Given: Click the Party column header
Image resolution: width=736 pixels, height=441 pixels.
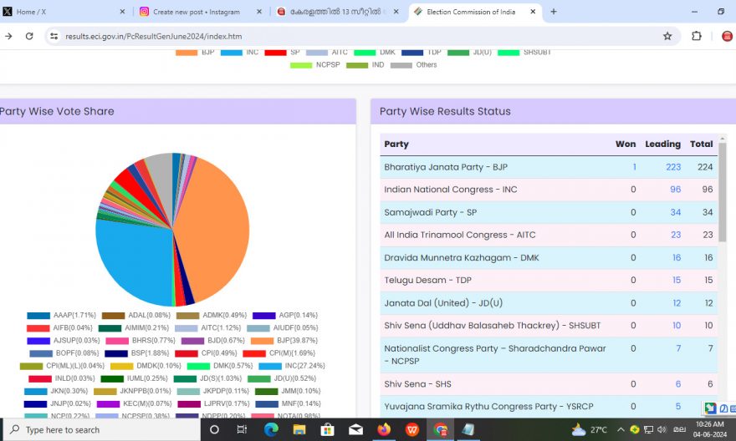Looking at the screenshot, I should (396, 144).
